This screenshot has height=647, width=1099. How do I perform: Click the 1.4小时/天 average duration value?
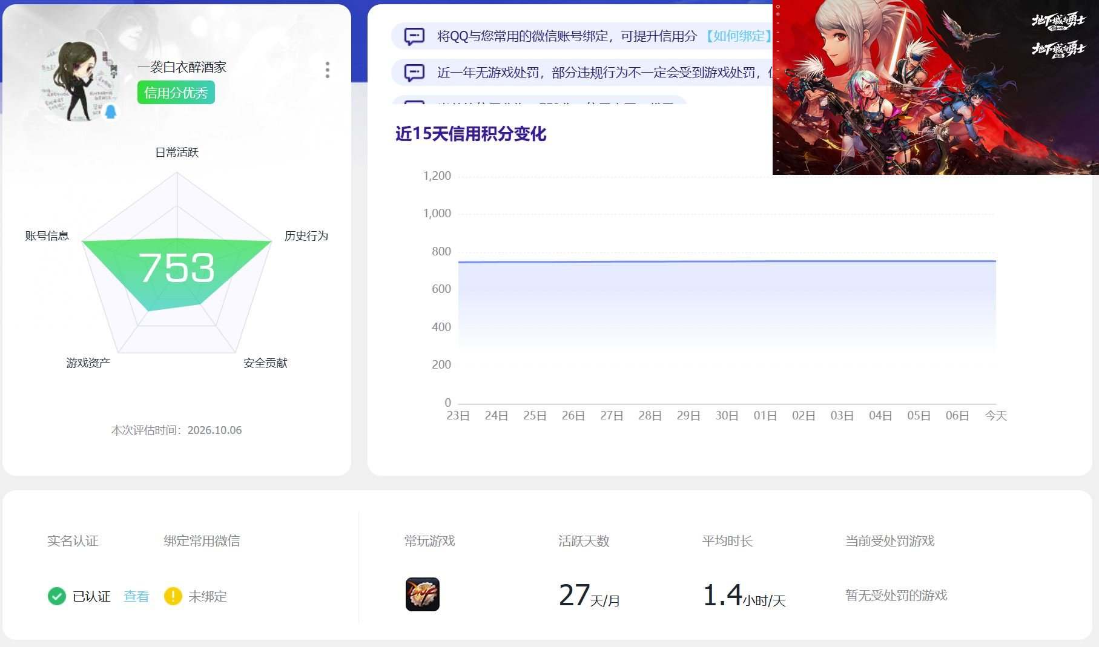pos(744,595)
